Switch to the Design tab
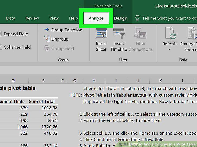197x147 pixels. pos(120,18)
